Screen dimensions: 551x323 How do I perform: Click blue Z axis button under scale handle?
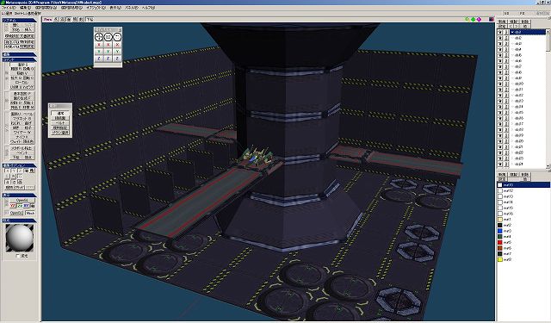pyautogui.click(x=108, y=59)
